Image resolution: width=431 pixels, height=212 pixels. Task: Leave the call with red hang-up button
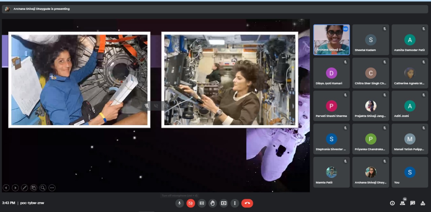[x=247, y=203]
